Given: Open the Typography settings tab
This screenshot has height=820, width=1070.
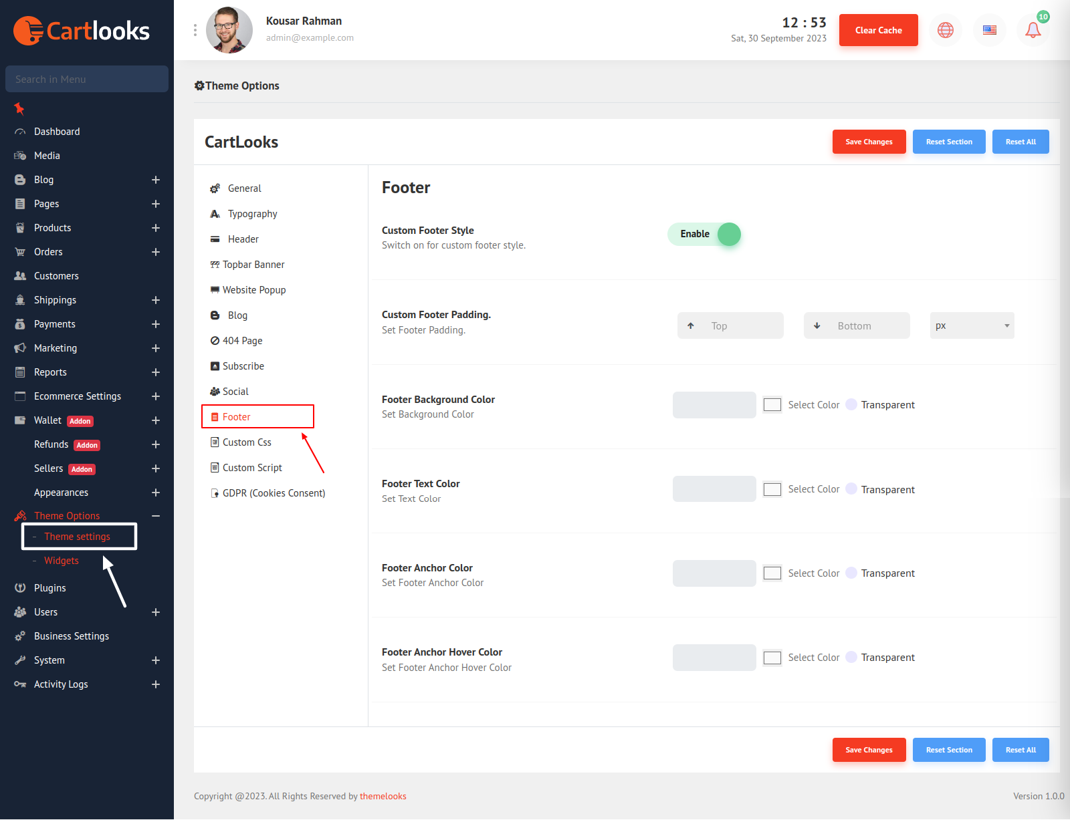Looking at the screenshot, I should (252, 214).
